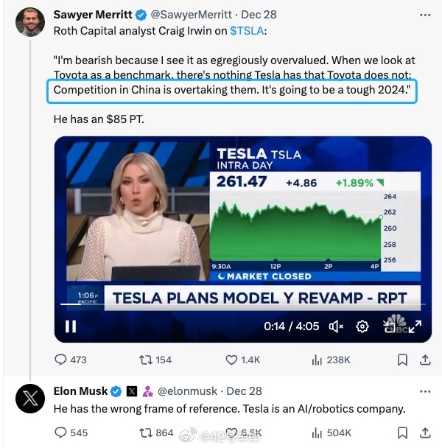
Task: Open more options menu on Elon Musk's reply
Action: point(425,391)
